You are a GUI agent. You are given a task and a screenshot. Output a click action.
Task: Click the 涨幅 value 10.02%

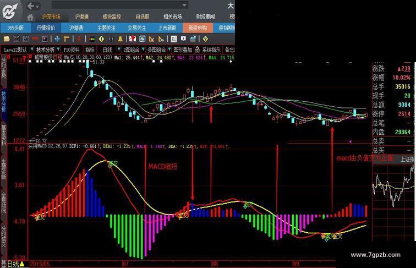tap(401, 78)
